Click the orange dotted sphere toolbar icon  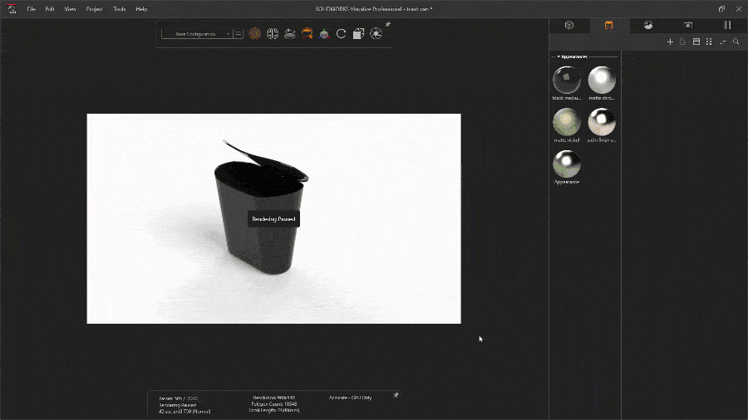tap(255, 34)
